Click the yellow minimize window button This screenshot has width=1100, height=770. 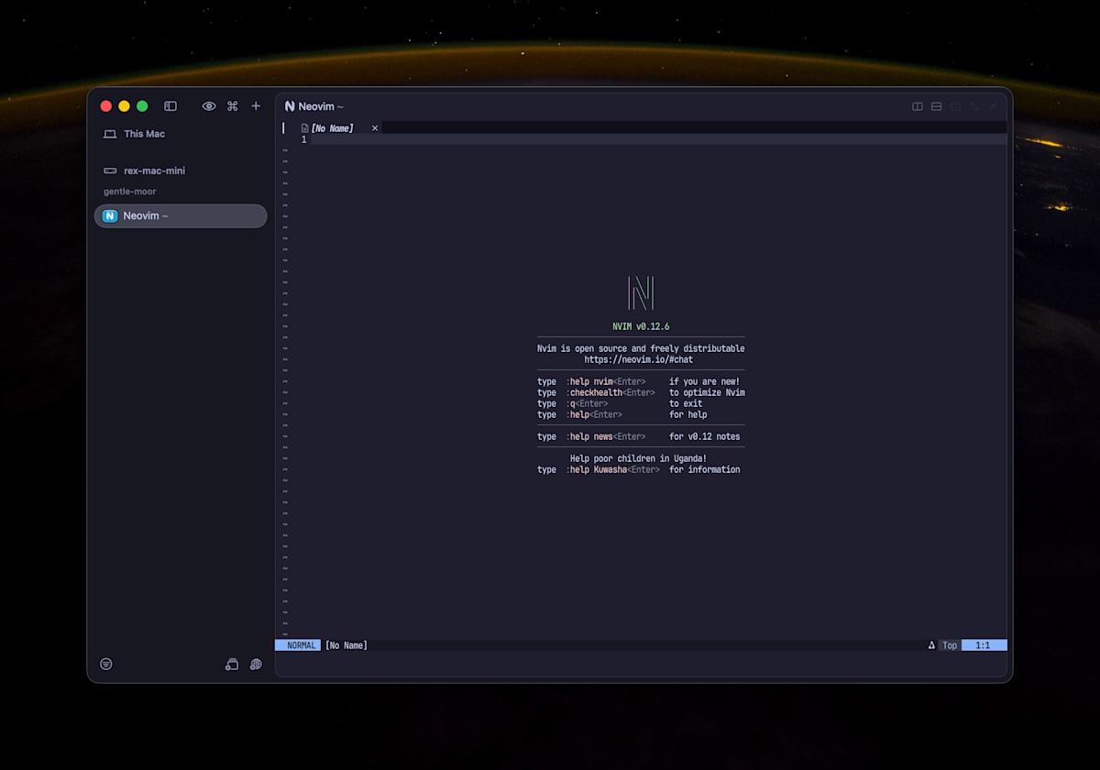pyautogui.click(x=124, y=106)
